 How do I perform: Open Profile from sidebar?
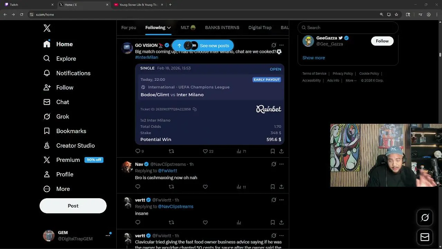[58, 174]
